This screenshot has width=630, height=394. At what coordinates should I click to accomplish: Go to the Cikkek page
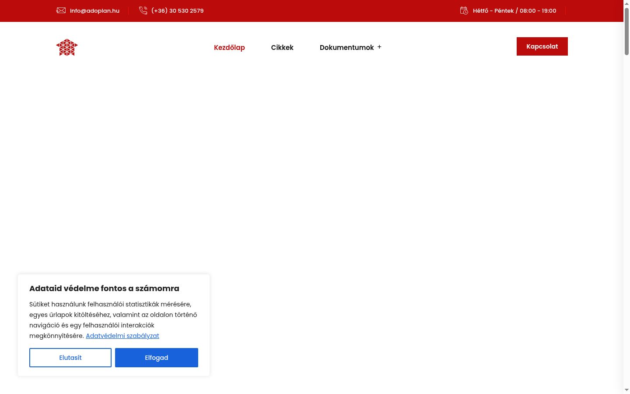[282, 47]
